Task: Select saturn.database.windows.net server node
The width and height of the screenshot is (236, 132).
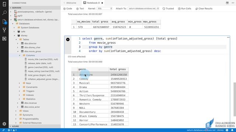Action: [x=38, y=19]
